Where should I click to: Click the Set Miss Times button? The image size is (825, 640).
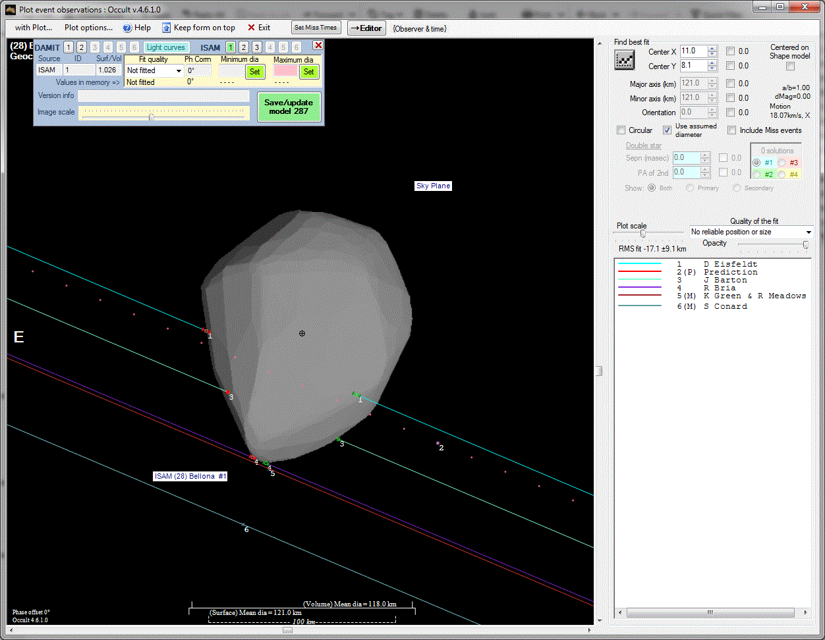316,28
